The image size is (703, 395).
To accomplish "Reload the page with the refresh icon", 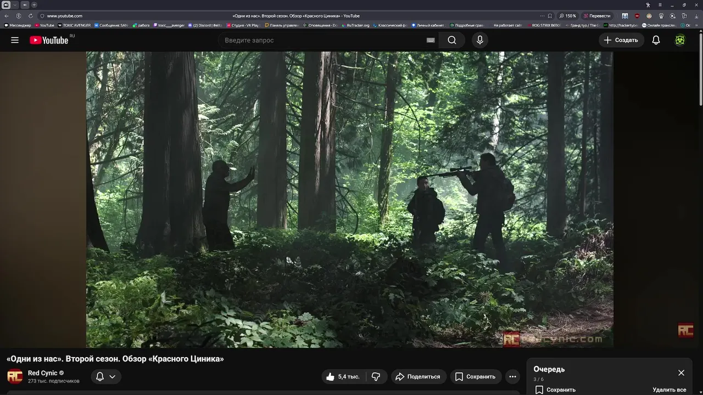I will pyautogui.click(x=31, y=16).
